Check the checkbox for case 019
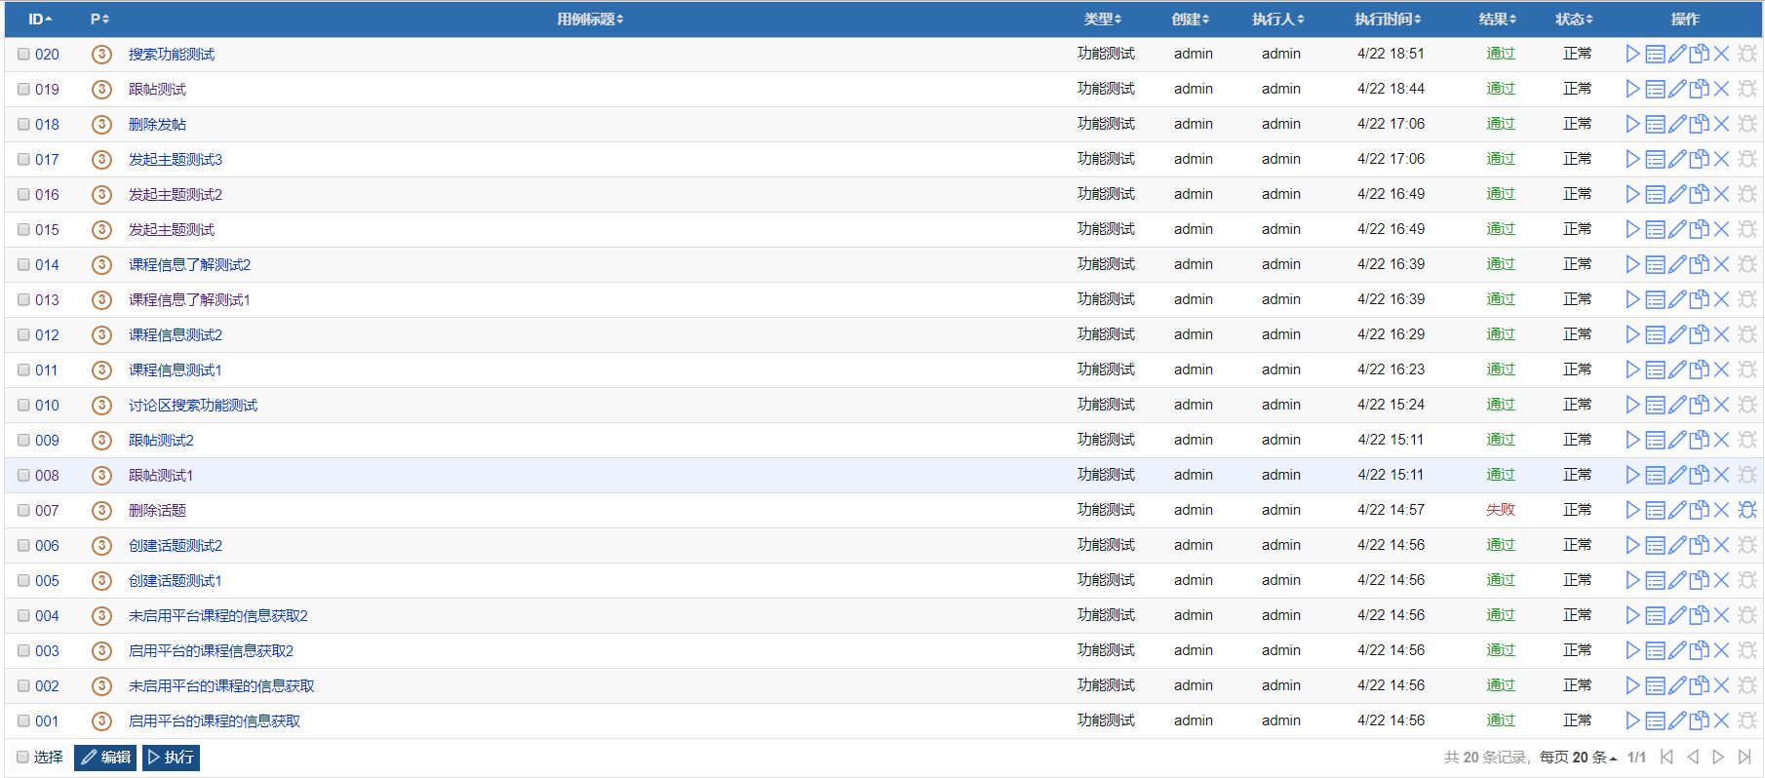Image resolution: width=1765 pixels, height=778 pixels. pos(23,90)
